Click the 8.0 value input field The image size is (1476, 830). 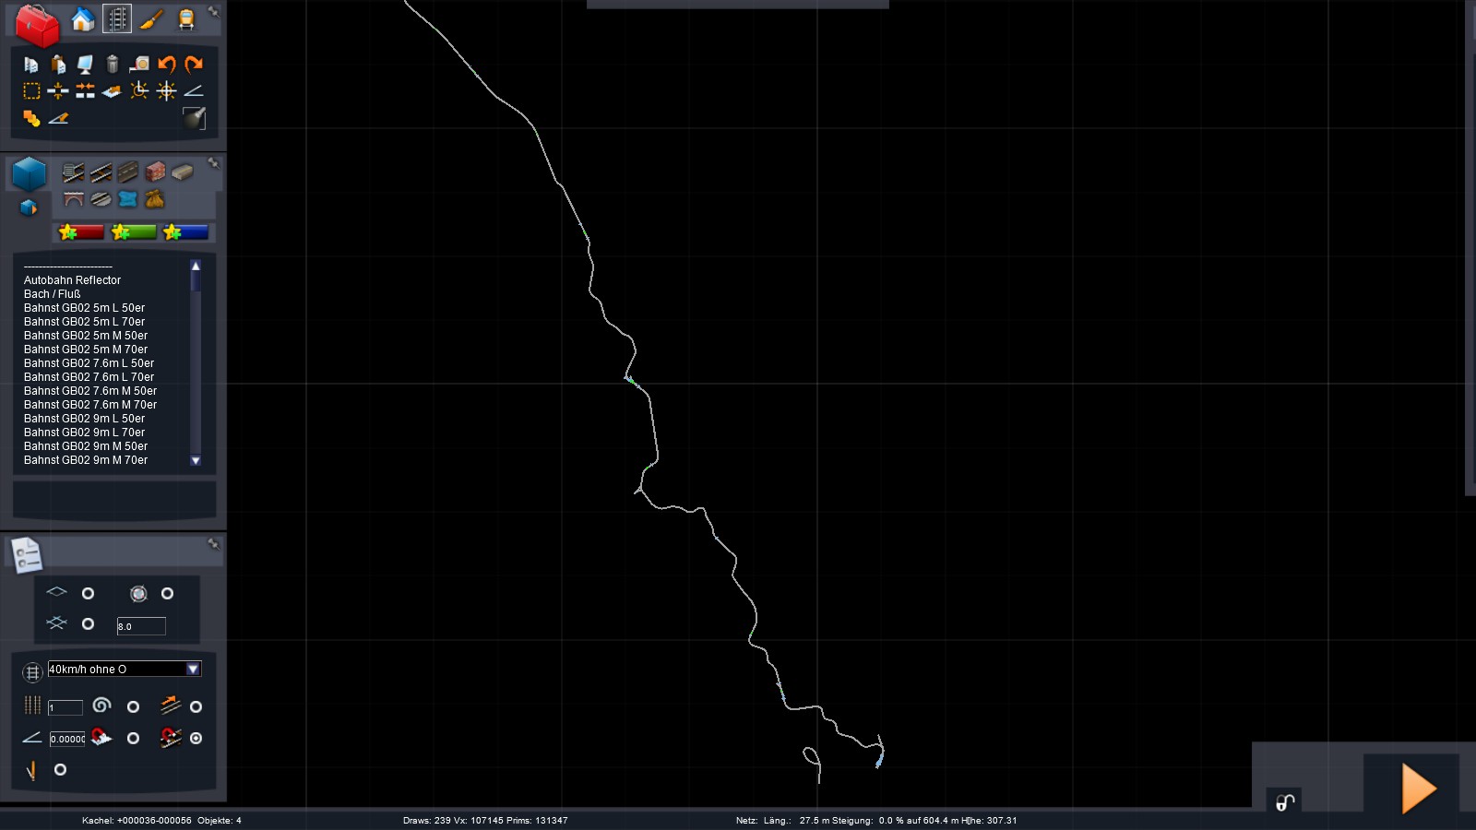click(141, 626)
